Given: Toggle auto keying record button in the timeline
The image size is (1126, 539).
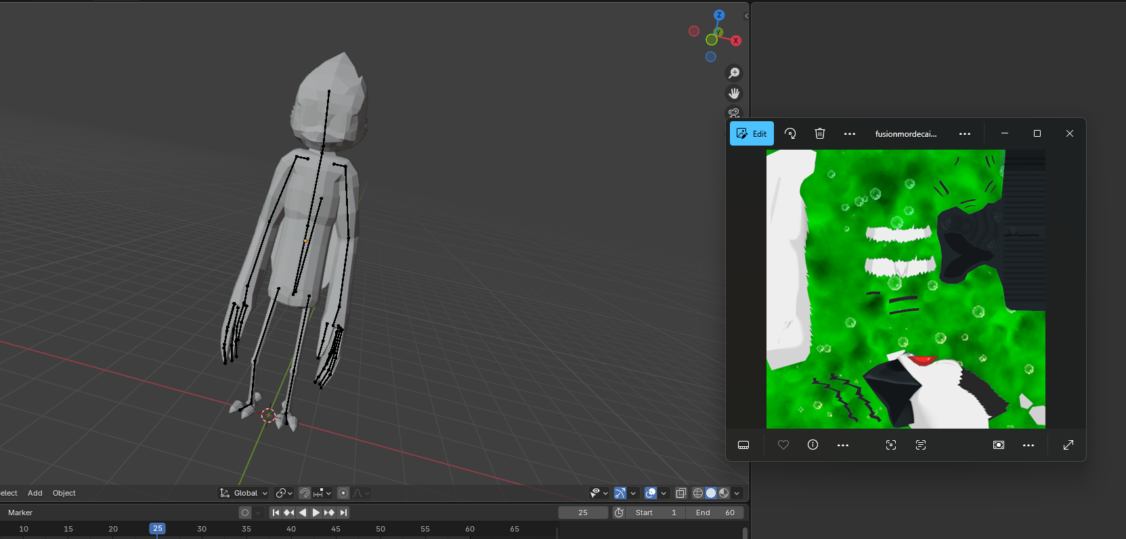Looking at the screenshot, I should click(x=245, y=513).
